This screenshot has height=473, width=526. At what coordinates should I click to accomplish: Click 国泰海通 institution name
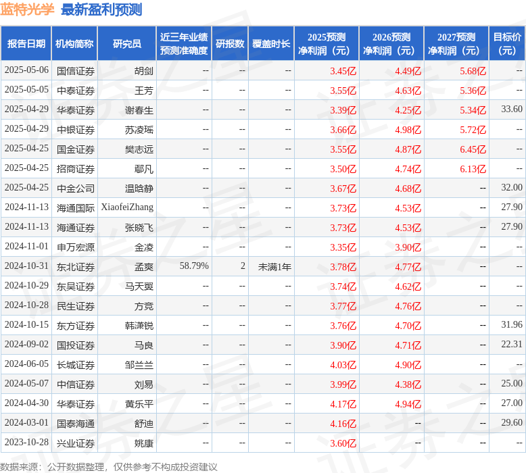coord(76,424)
